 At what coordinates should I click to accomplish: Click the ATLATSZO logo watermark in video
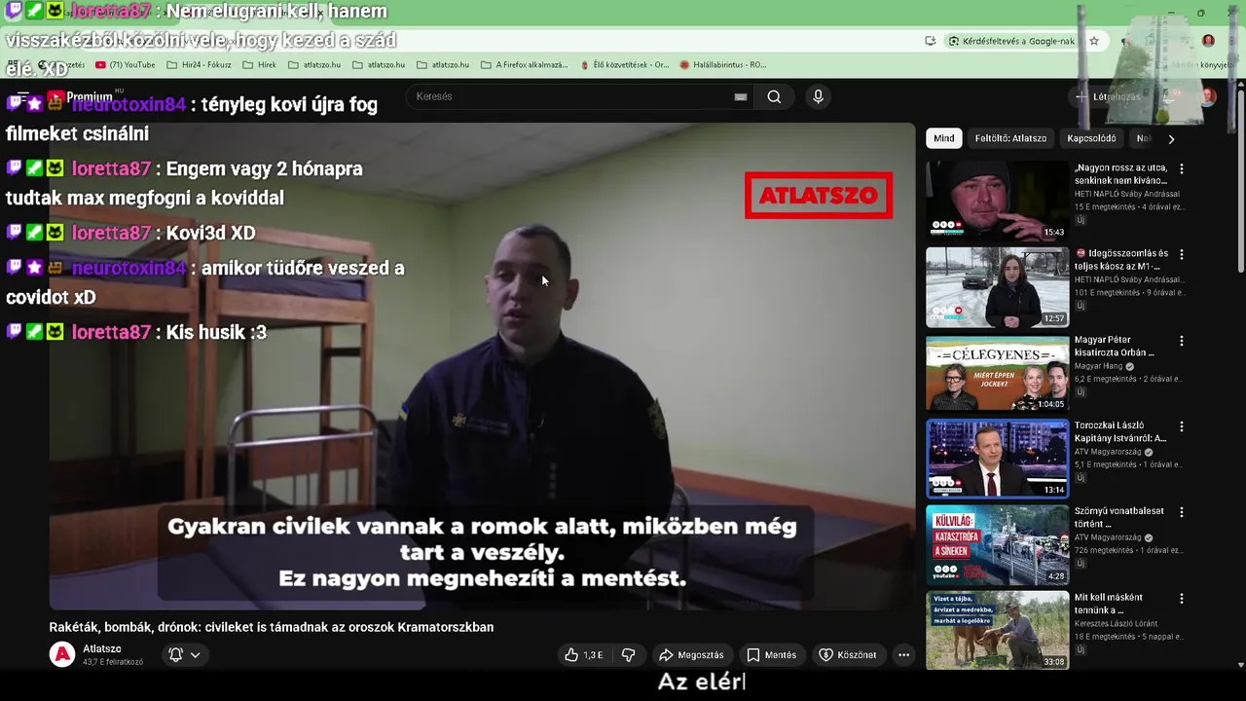coord(819,195)
